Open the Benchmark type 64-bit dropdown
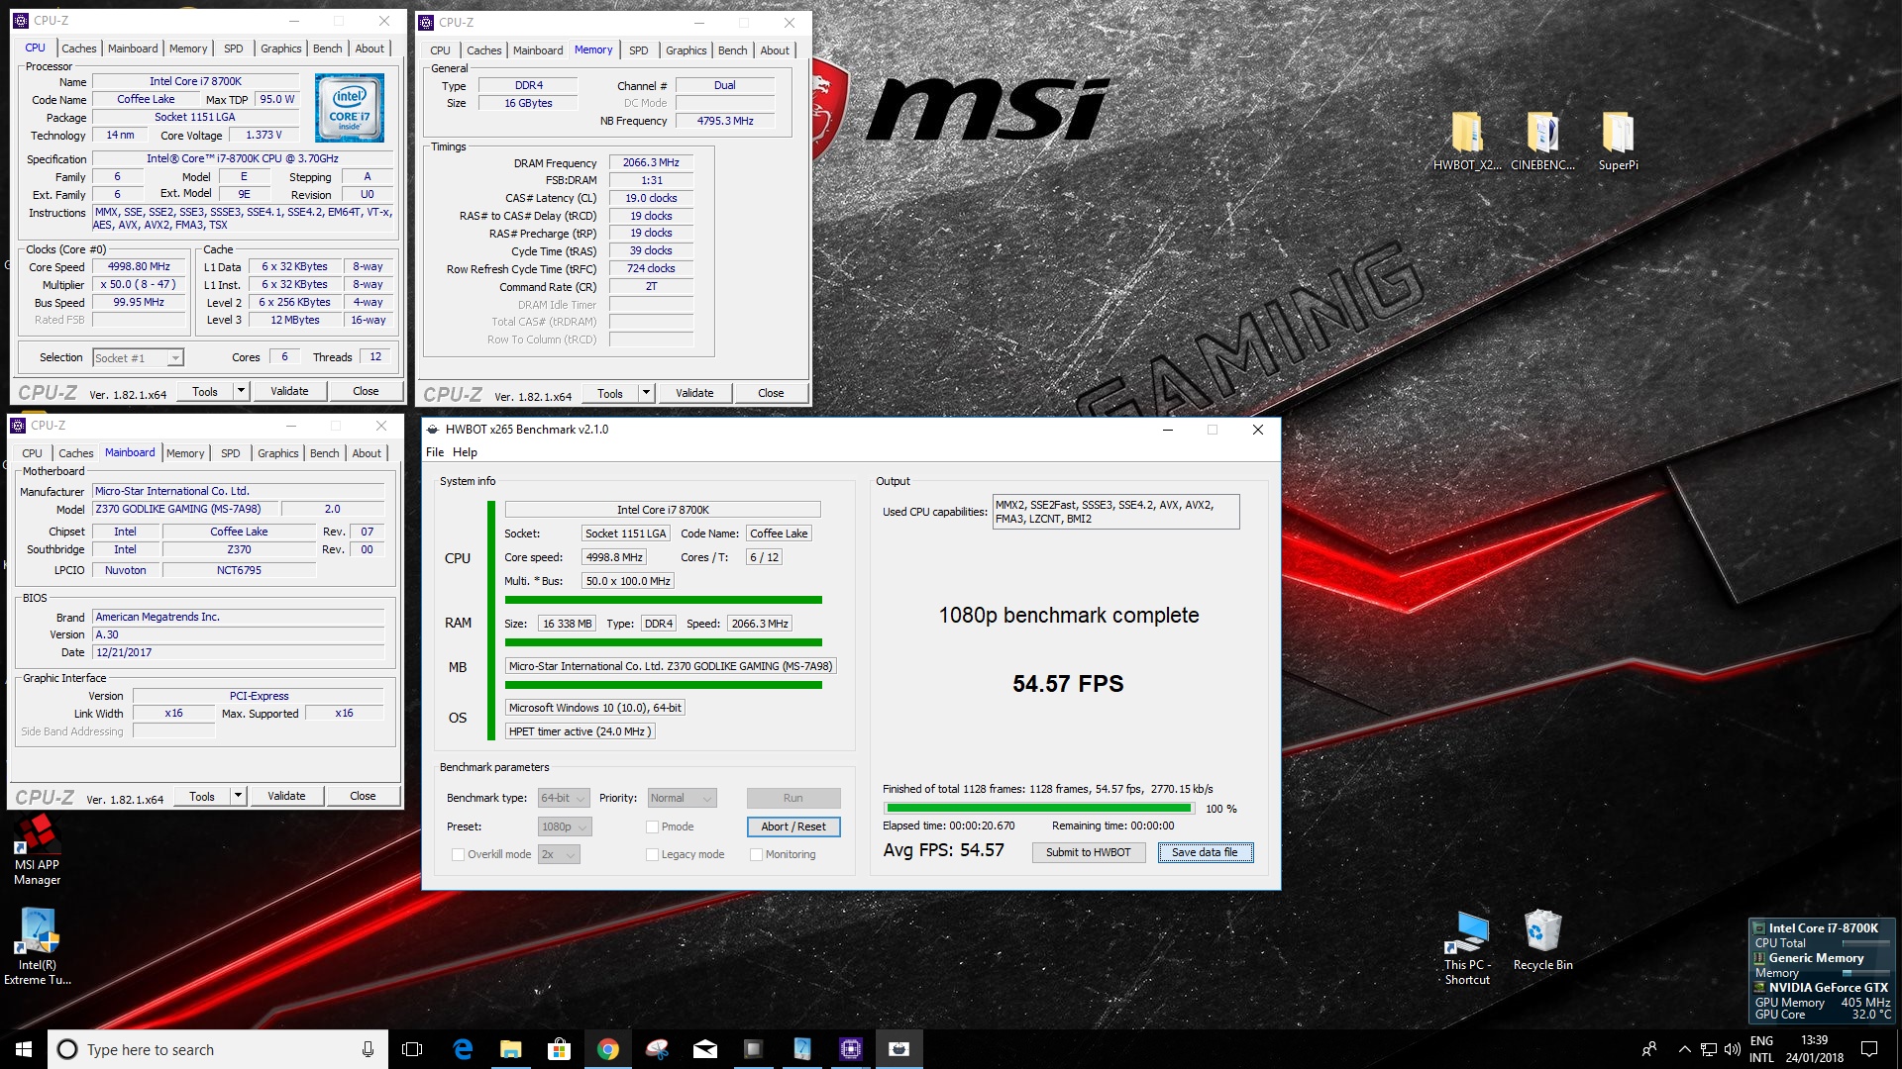 [564, 798]
